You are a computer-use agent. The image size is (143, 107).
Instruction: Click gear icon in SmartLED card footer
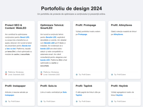click(41, 72)
